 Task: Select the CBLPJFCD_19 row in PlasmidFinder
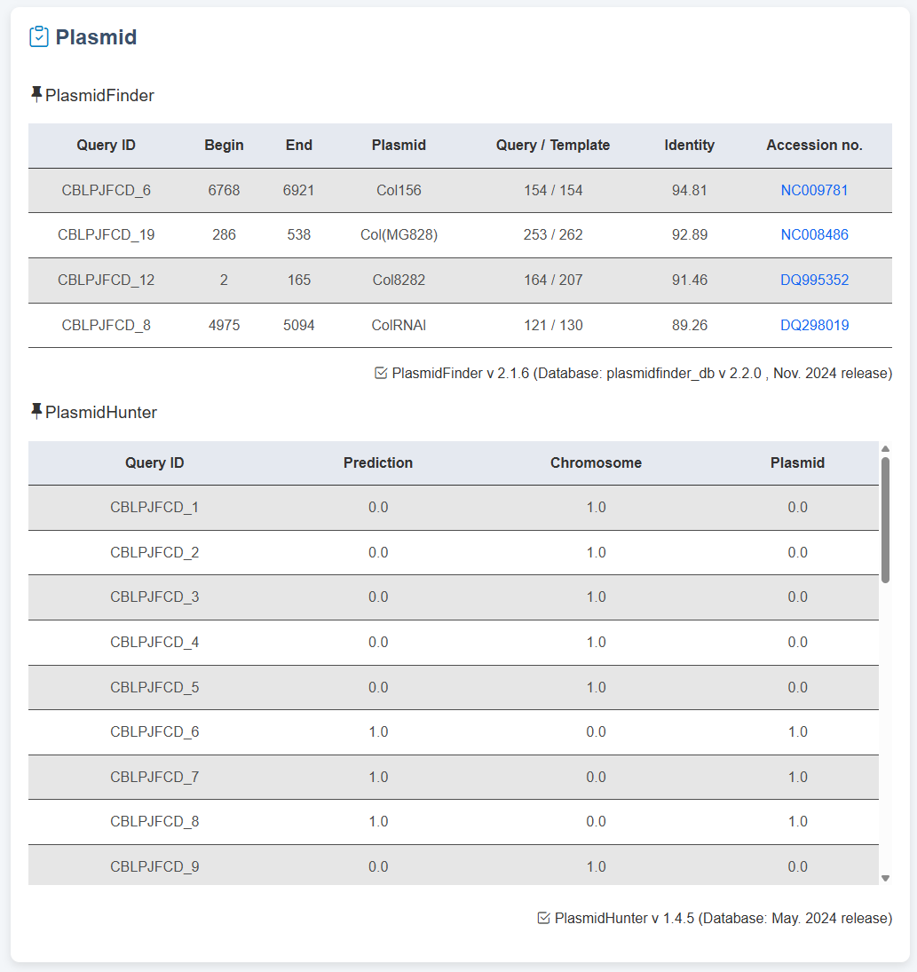click(107, 235)
